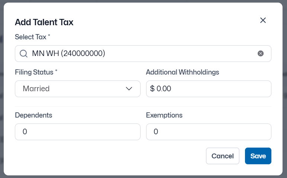The image size is (287, 178).
Task: Close the Add Talent Tax dialog
Action: click(x=263, y=20)
